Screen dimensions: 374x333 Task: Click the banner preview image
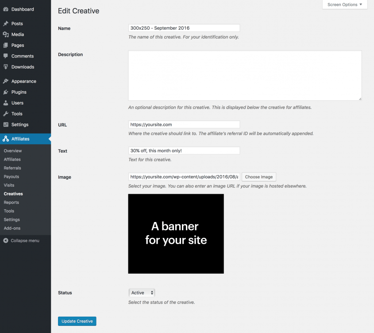(x=176, y=233)
